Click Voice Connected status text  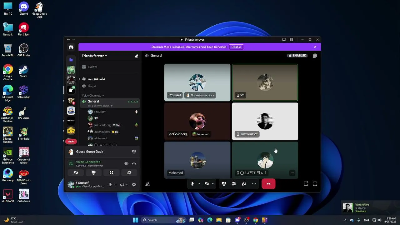tap(88, 162)
